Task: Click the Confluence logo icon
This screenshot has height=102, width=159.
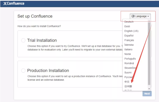Action: click(5, 4)
